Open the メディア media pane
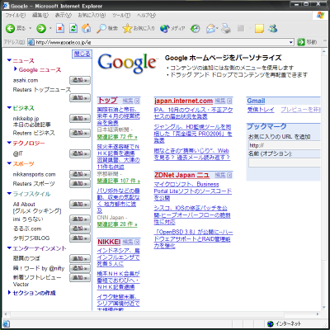The width and height of the screenshot is (330, 330). 172,28
